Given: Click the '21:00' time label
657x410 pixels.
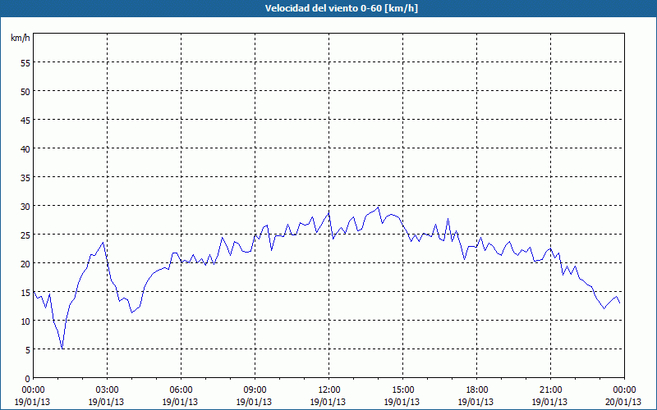Looking at the screenshot, I should click(550, 390).
